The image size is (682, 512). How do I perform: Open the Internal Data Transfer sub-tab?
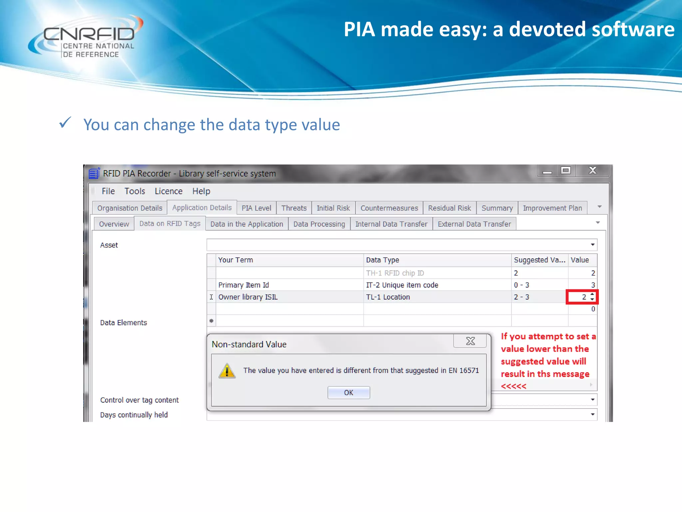coord(391,224)
